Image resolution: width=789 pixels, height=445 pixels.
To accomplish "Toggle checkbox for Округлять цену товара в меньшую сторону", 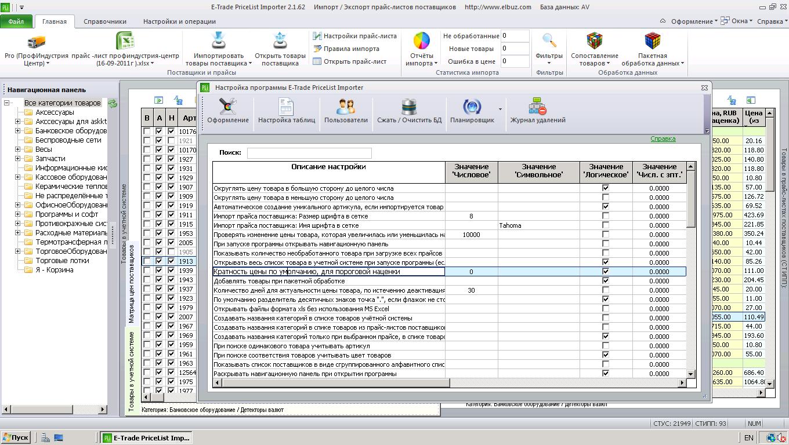I will tap(606, 198).
